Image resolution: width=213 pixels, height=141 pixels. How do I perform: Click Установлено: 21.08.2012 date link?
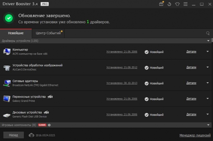click(x=122, y=67)
